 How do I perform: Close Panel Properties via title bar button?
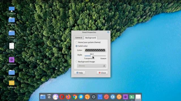108,32
